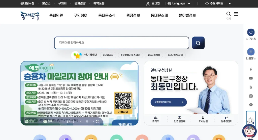Click the 로그인 person icon

148,4
